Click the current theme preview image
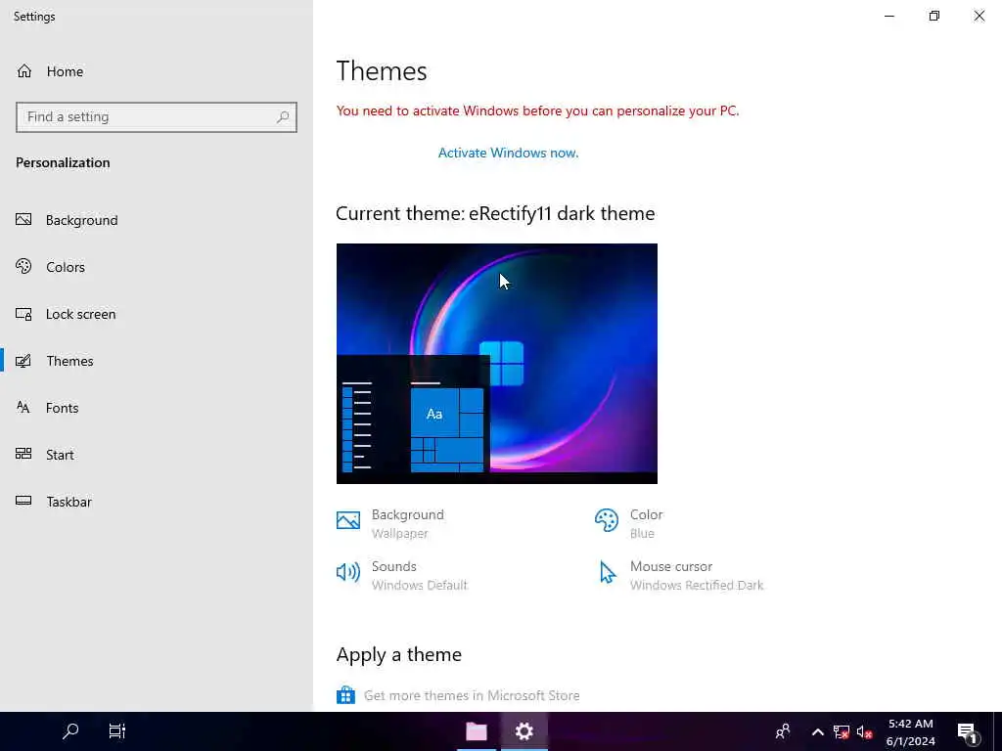Screen dimensions: 1002x751 (496, 364)
